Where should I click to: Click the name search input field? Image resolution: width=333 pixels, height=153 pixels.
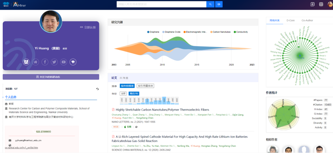[161, 4]
